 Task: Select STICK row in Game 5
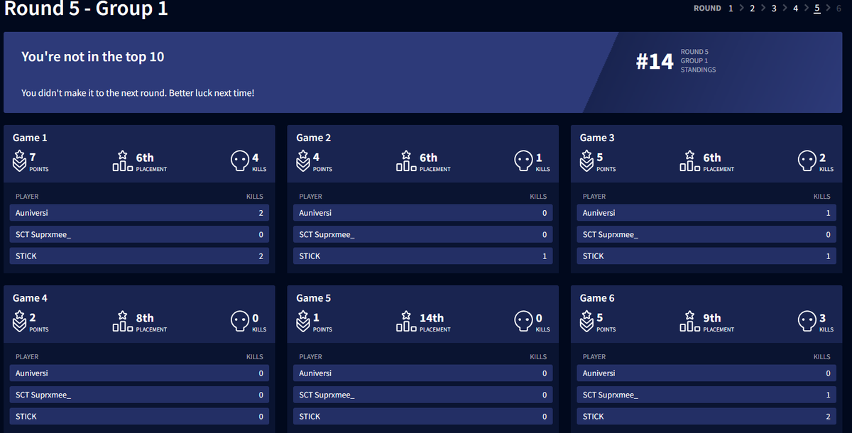423,417
